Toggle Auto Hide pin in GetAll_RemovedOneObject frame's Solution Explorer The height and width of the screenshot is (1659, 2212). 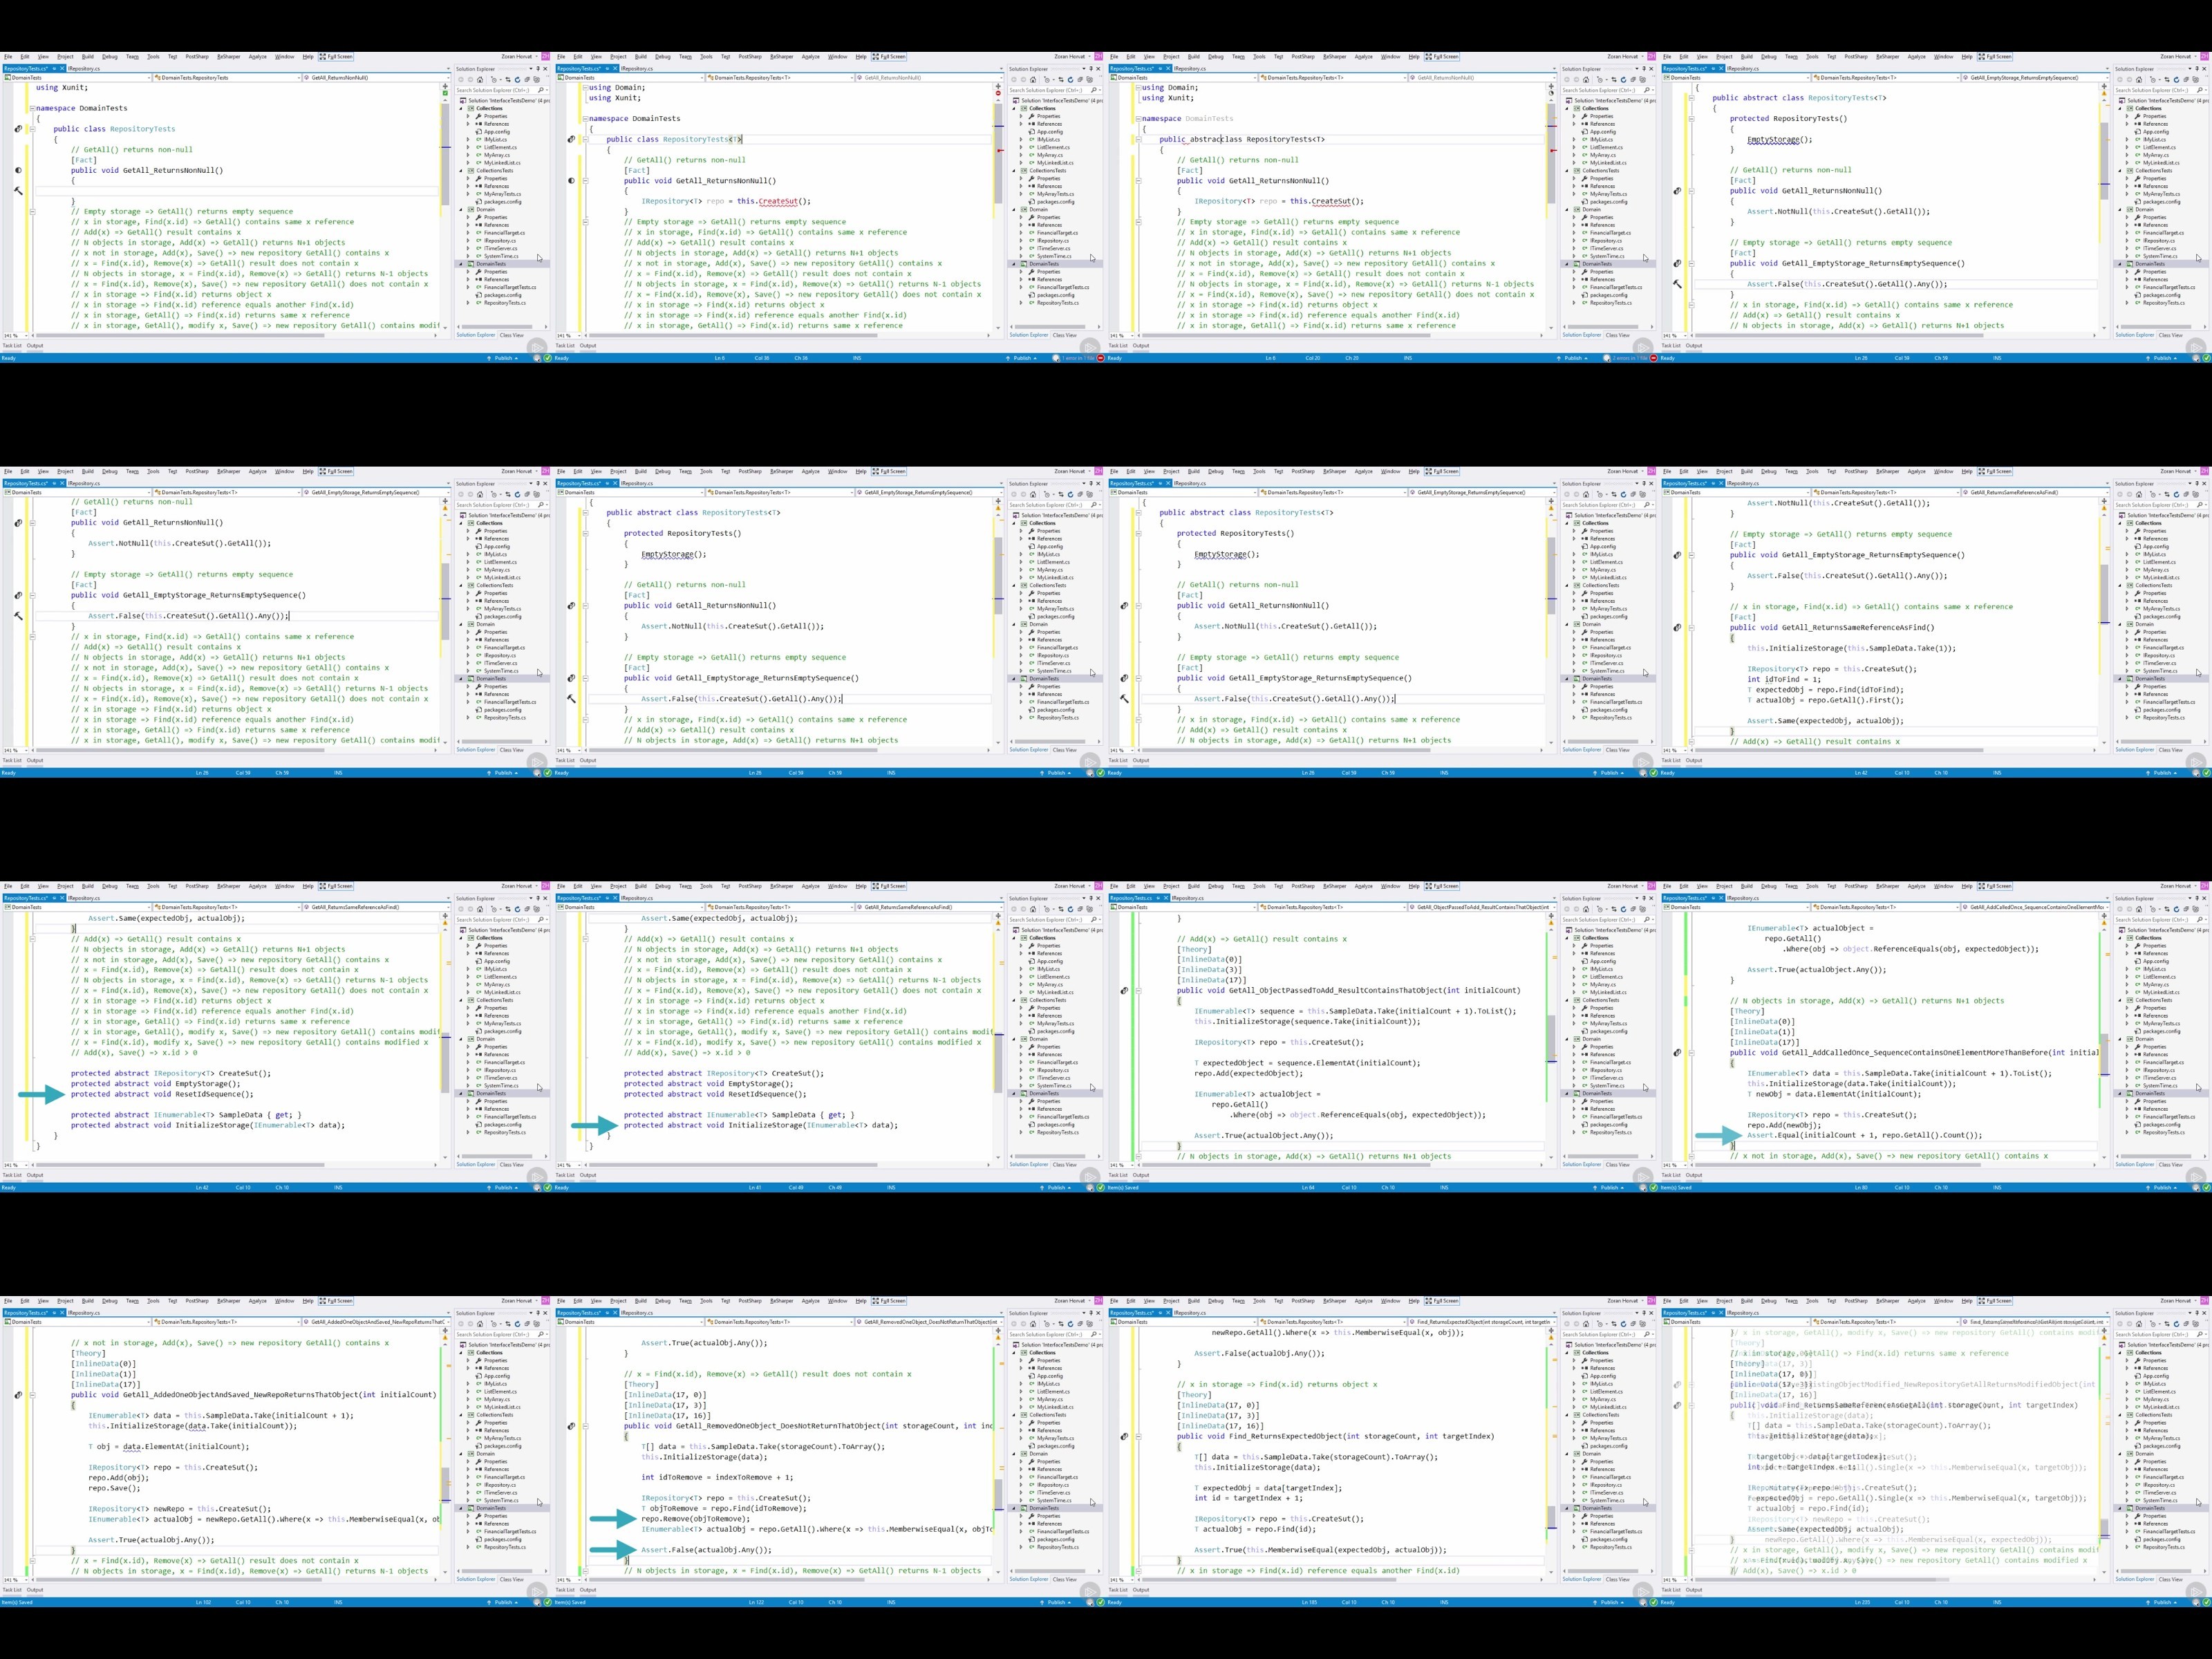tap(1091, 1313)
